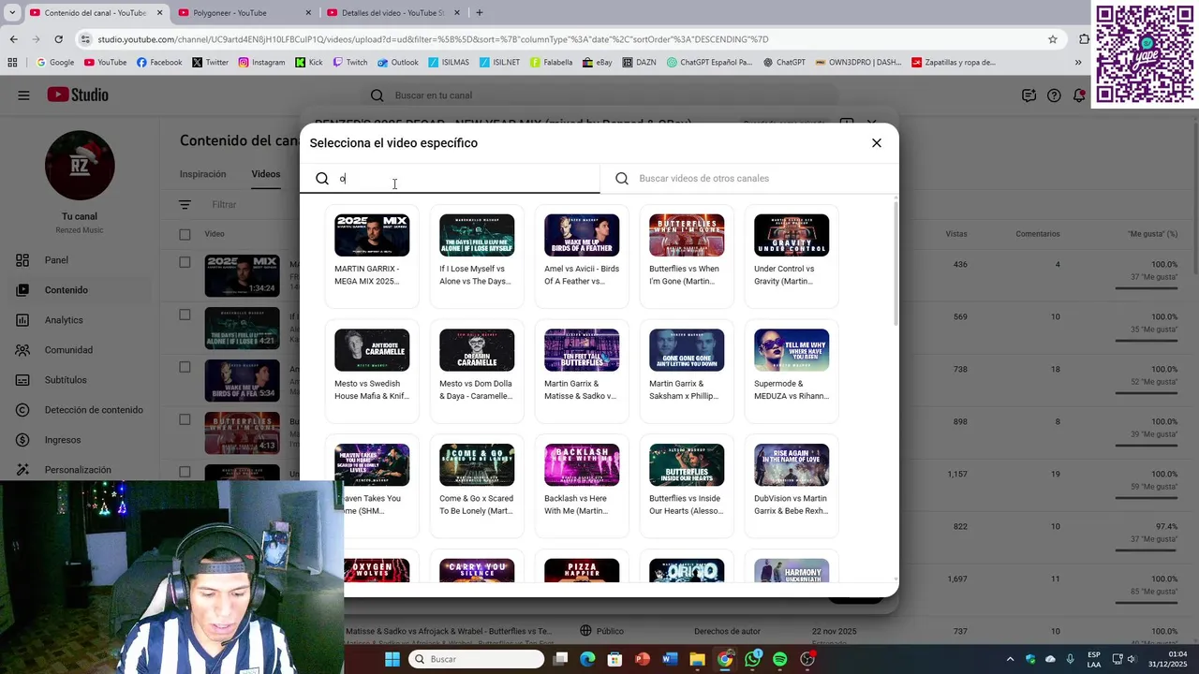Tick the checkbox for the 4:13 video row
Image resolution: width=1199 pixels, height=674 pixels.
click(x=185, y=420)
